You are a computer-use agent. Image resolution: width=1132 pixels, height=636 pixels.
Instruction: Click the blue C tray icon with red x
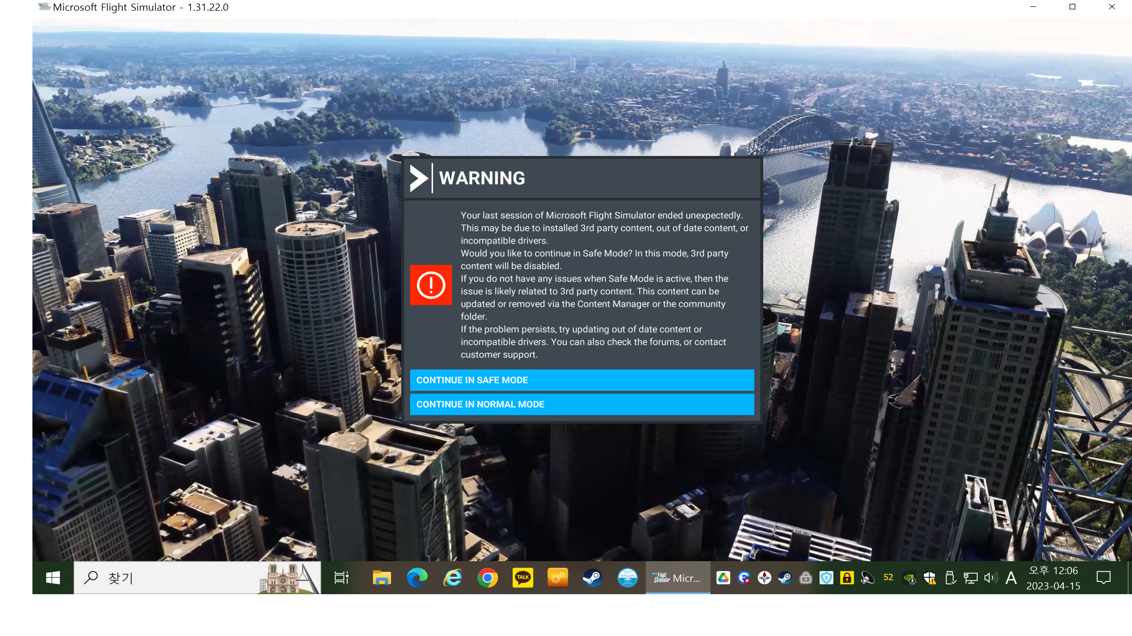pos(743,578)
